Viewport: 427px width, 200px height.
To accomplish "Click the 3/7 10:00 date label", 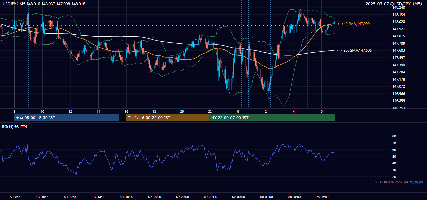I will (x=42, y=197).
